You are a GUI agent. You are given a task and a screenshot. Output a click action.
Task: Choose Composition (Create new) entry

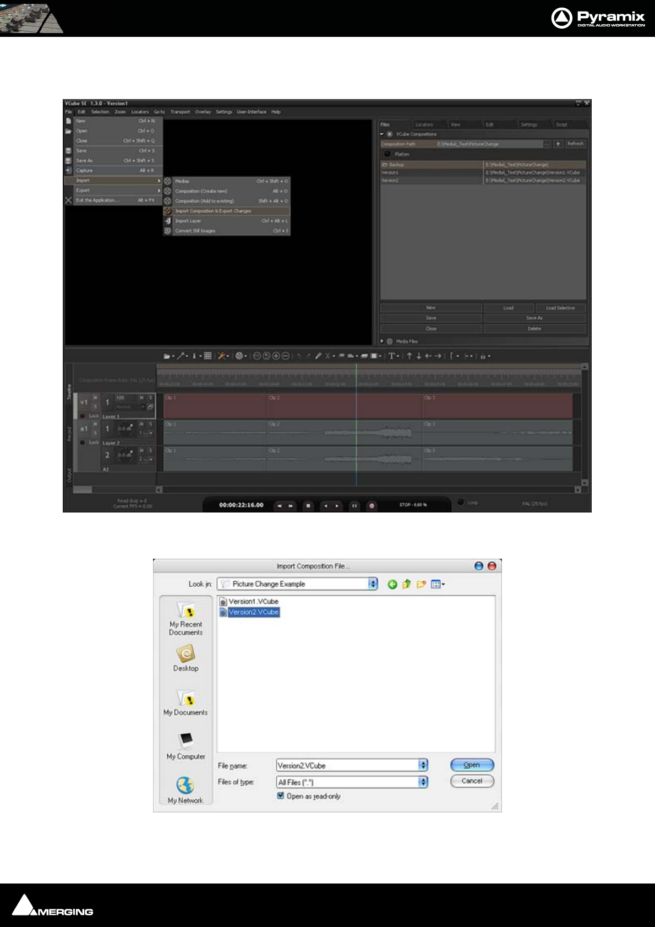click(x=227, y=191)
